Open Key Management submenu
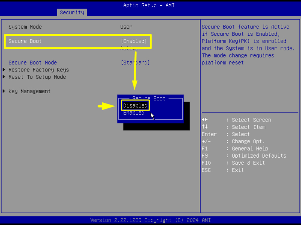 pyautogui.click(x=29, y=91)
